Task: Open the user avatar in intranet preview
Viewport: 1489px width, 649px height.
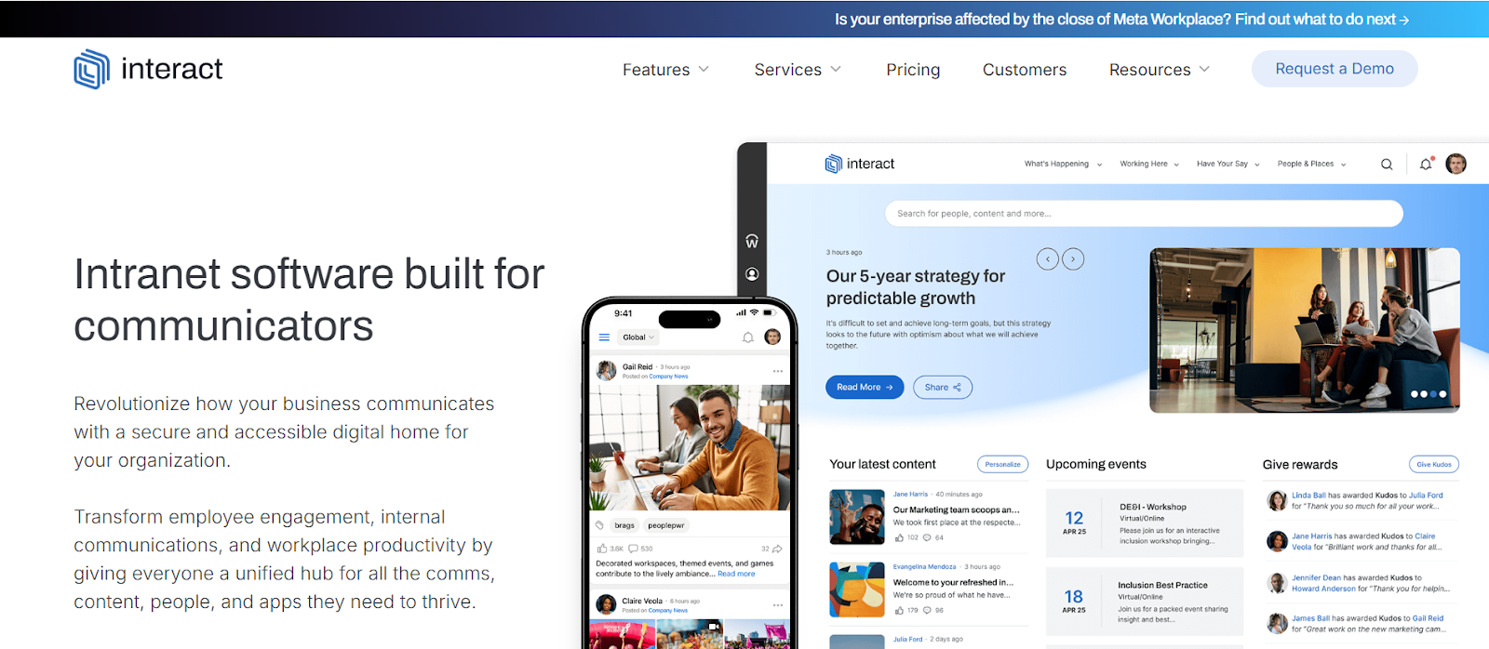Action: (x=1456, y=164)
